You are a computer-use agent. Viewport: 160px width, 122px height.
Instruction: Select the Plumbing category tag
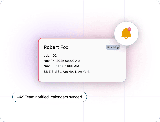[113, 47]
